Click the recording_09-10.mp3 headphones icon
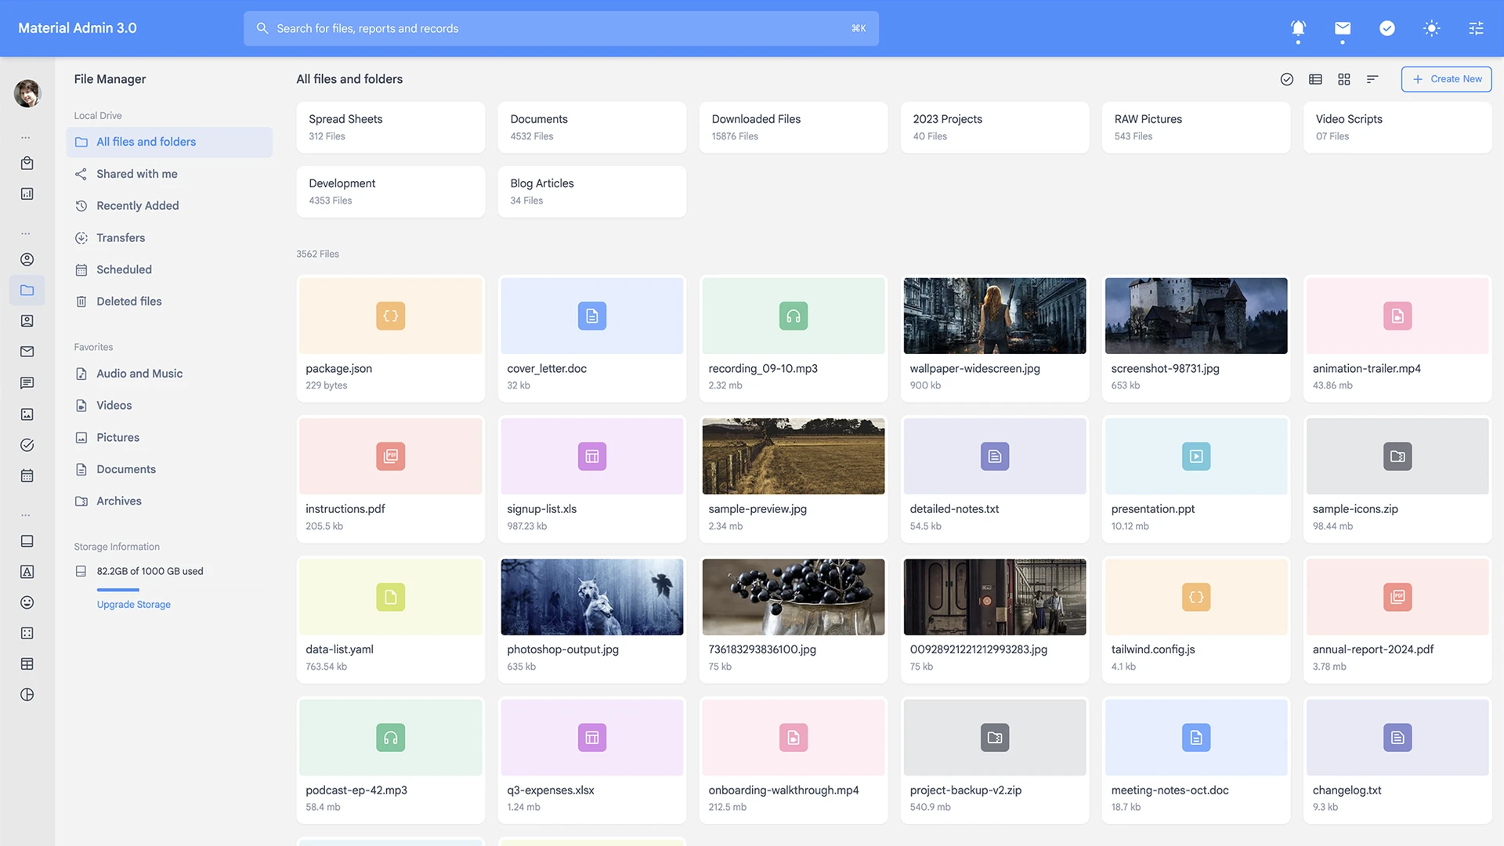Viewport: 1504px width, 846px height. coord(793,316)
